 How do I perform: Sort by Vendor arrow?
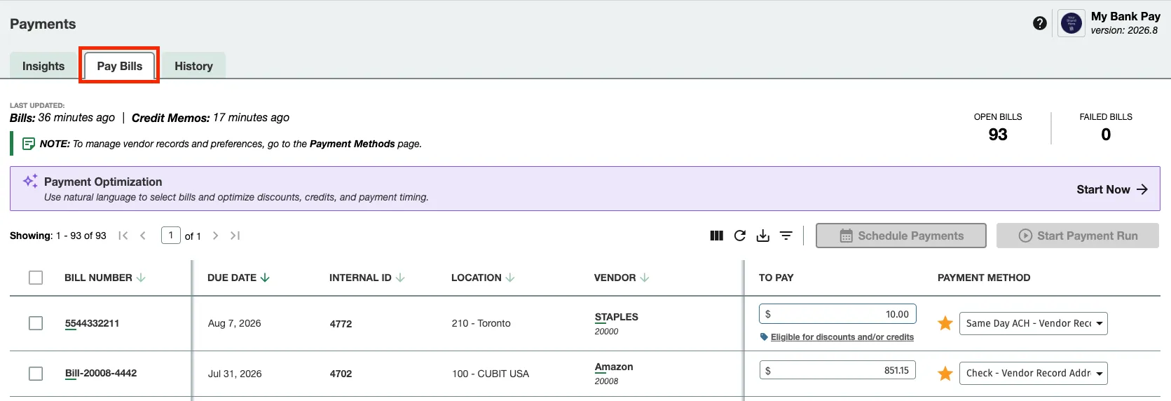pos(645,278)
